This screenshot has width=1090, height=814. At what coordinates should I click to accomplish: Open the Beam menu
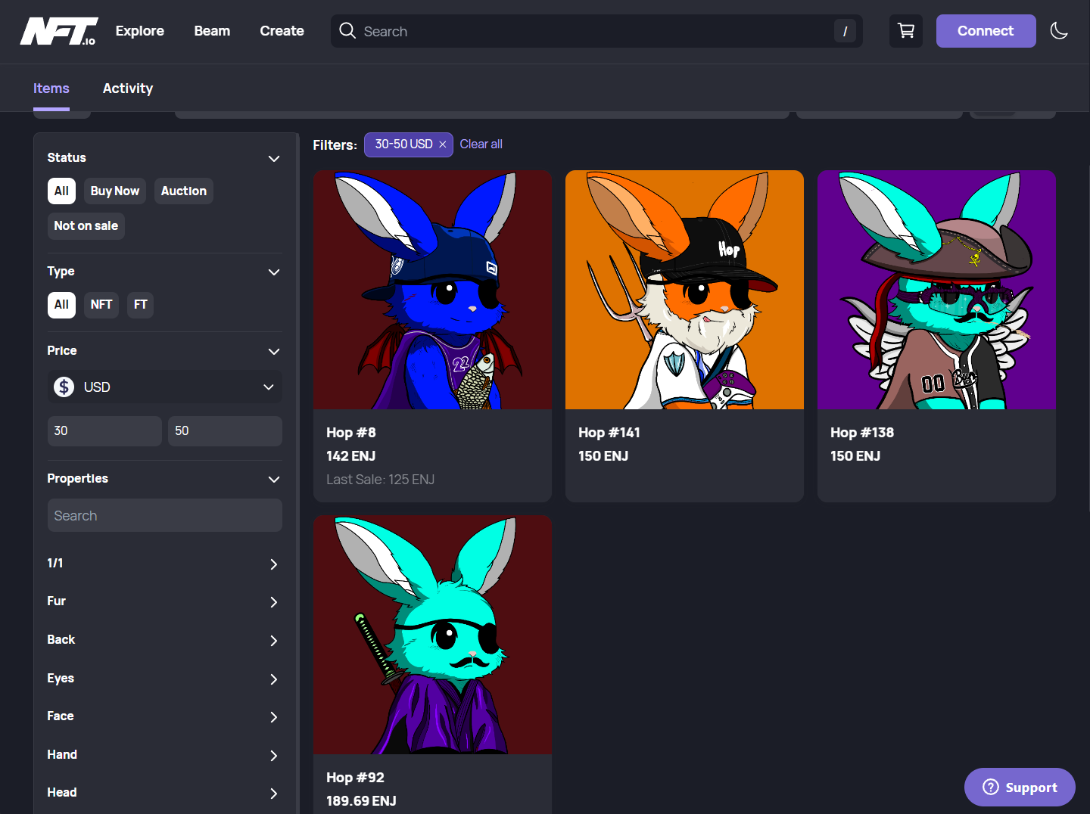pos(212,31)
